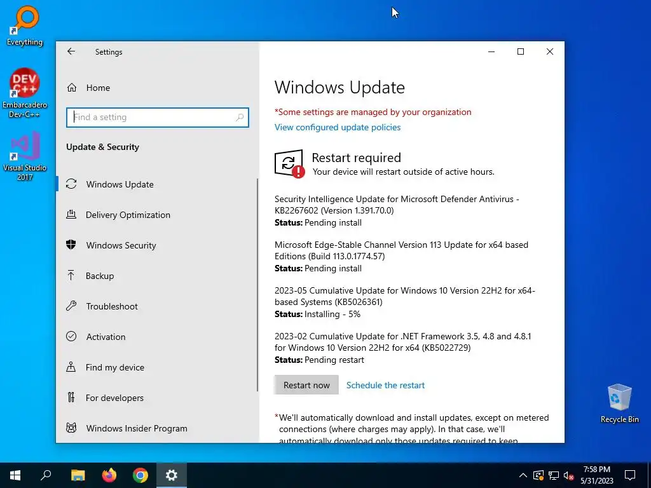The image size is (651, 488).
Task: Click the Delivery Optimization icon
Action: [x=71, y=215]
